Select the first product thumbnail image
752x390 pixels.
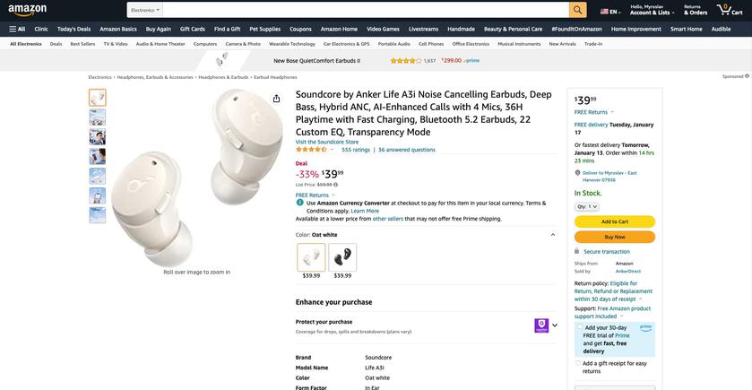coord(97,98)
